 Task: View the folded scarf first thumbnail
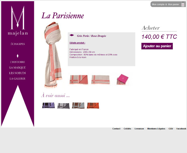coord(79,80)
